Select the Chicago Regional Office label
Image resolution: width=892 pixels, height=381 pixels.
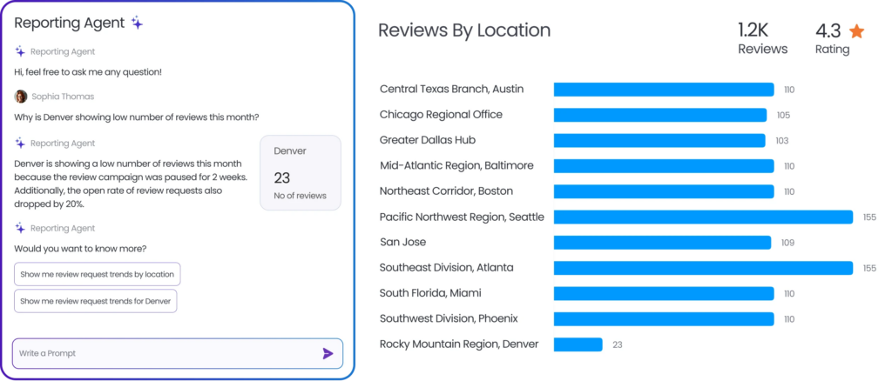tap(441, 115)
